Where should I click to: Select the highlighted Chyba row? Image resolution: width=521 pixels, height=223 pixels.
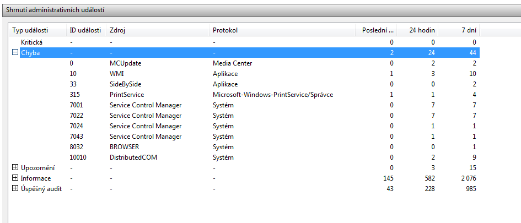tap(30, 53)
